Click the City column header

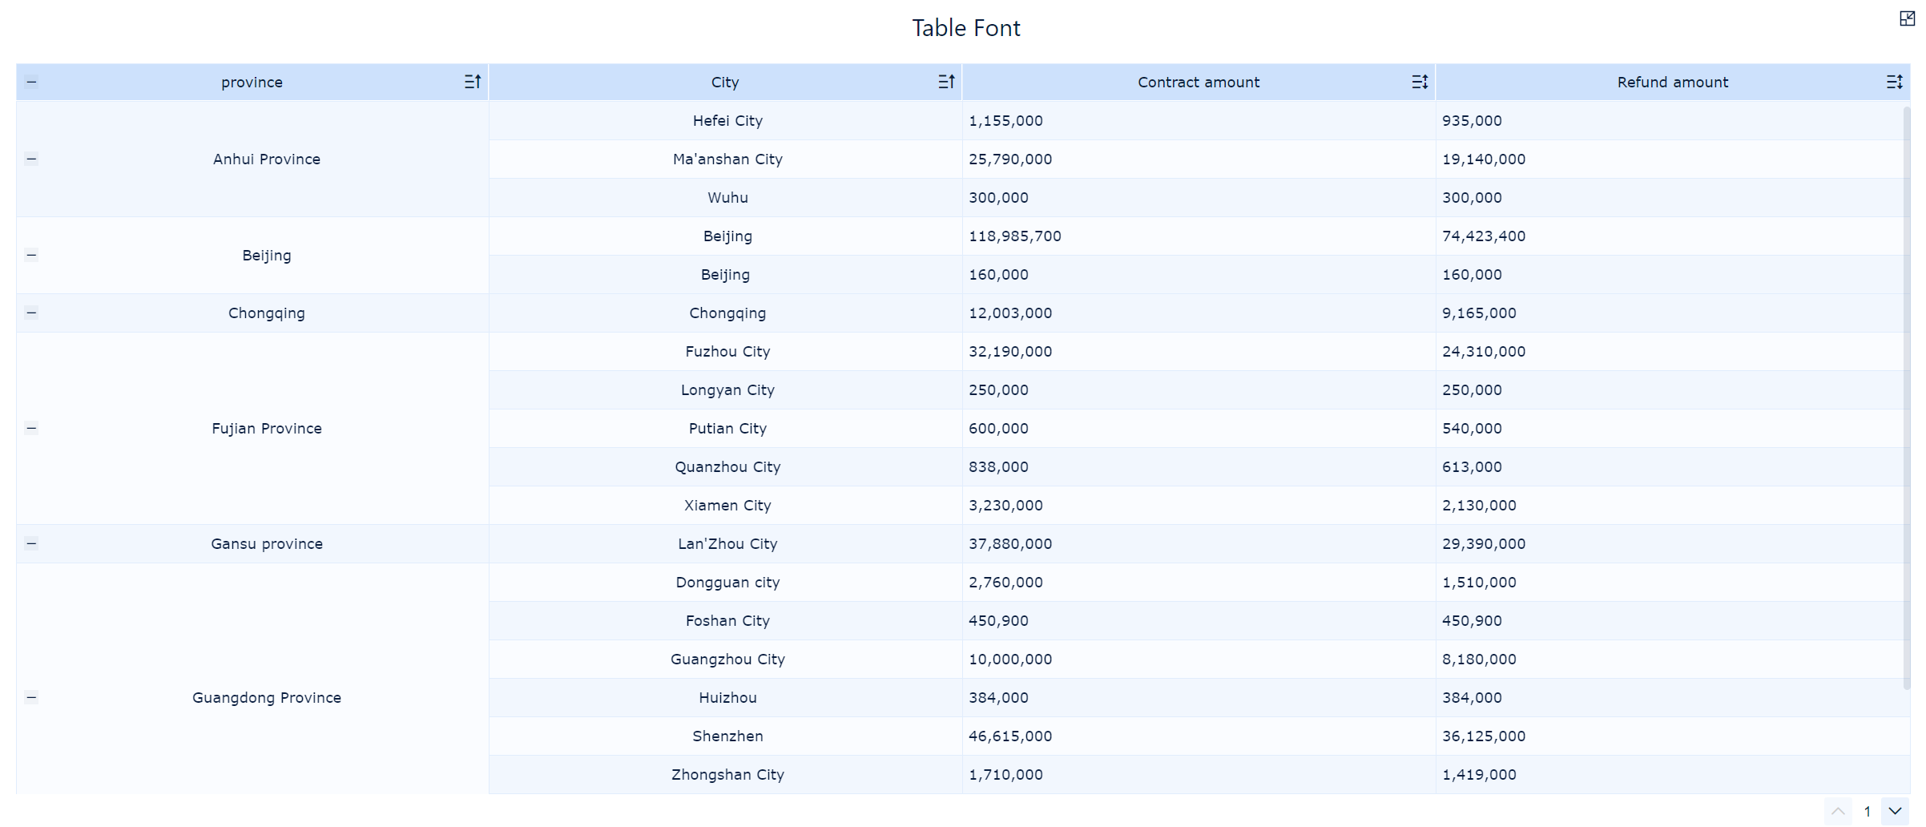point(726,81)
